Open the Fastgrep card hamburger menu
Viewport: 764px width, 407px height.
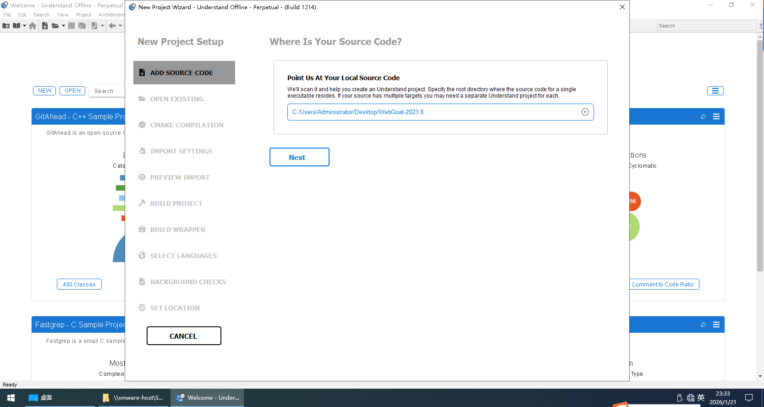coord(716,324)
